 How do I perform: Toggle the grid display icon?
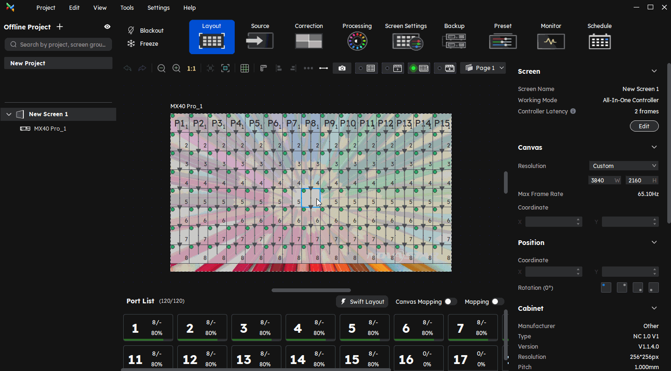[245, 68]
